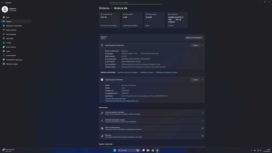This screenshot has height=153, width=272.
Task: Open Ambiente de trabalho remoto
Action: pyautogui.click(x=152, y=121)
